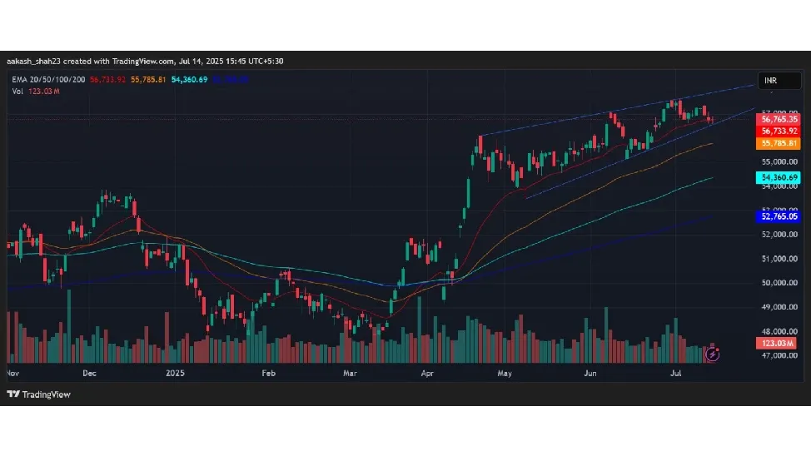Click the Jun label on time axis
811x456 pixels.
590,374
